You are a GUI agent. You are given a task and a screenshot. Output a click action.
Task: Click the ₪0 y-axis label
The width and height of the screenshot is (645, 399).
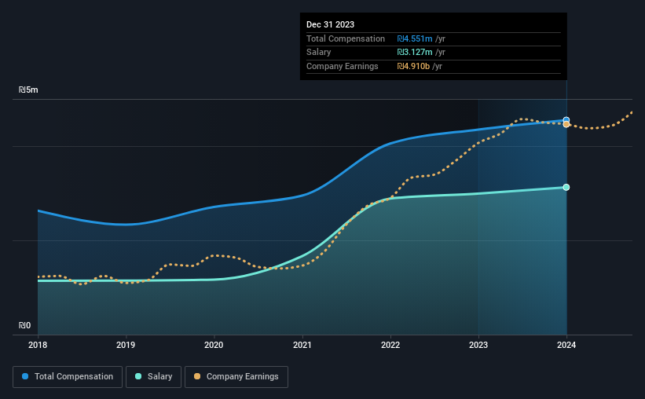pos(24,325)
